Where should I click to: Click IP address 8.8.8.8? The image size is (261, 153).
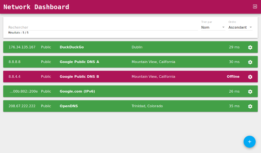click(14, 62)
